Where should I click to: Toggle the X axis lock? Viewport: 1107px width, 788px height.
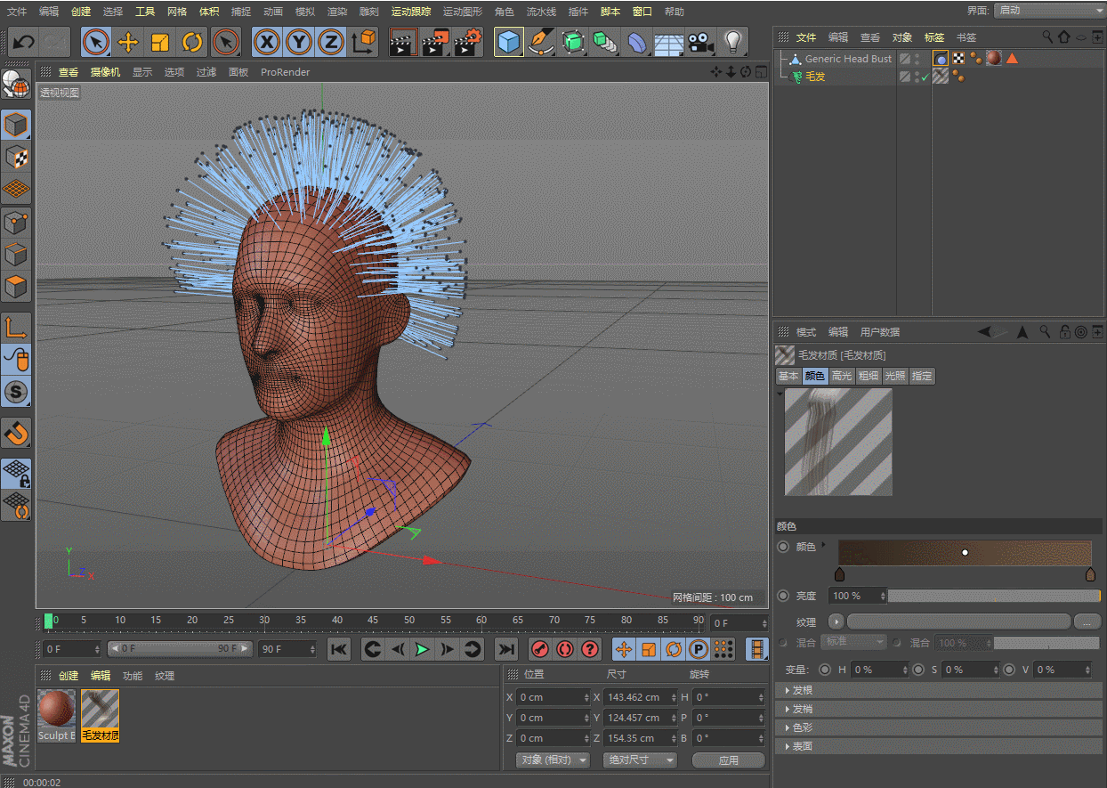267,42
